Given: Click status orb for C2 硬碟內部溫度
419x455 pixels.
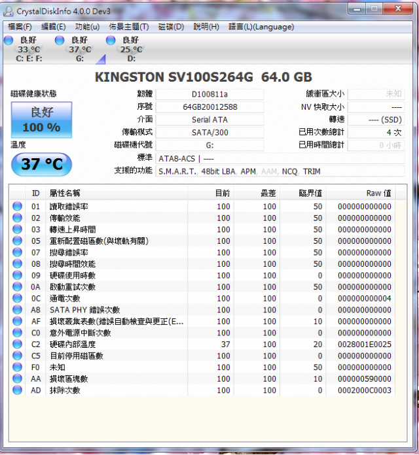Looking at the screenshot, I should [18, 344].
